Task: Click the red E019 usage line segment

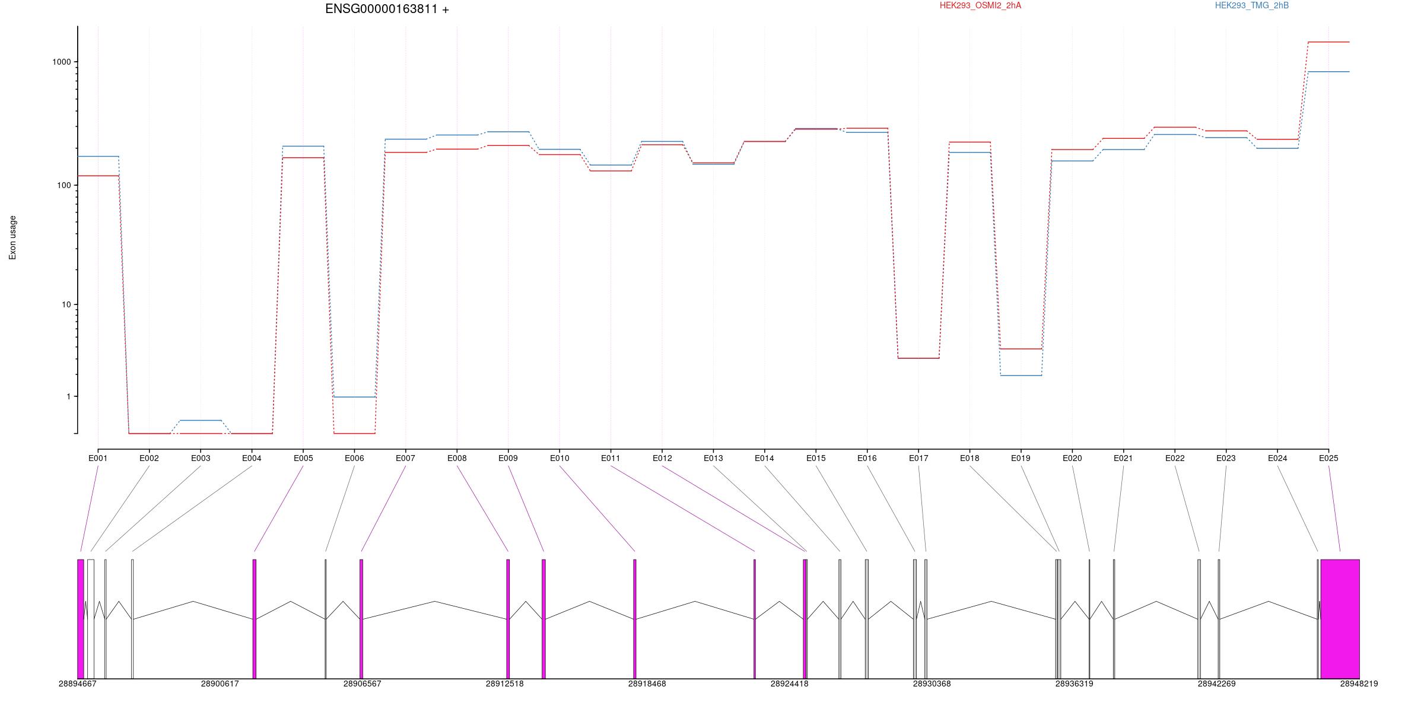Action: pyautogui.click(x=1021, y=349)
